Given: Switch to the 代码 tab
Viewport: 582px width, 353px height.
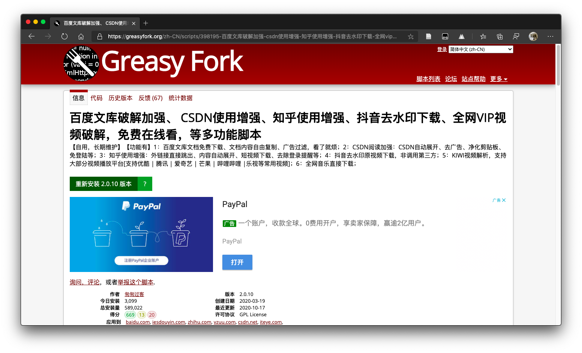Looking at the screenshot, I should coord(96,98).
